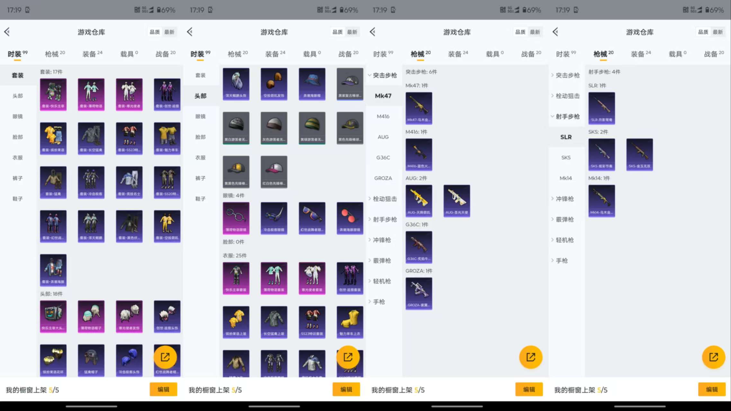
Task: Select the Mk47 weapon filter
Action: [383, 95]
